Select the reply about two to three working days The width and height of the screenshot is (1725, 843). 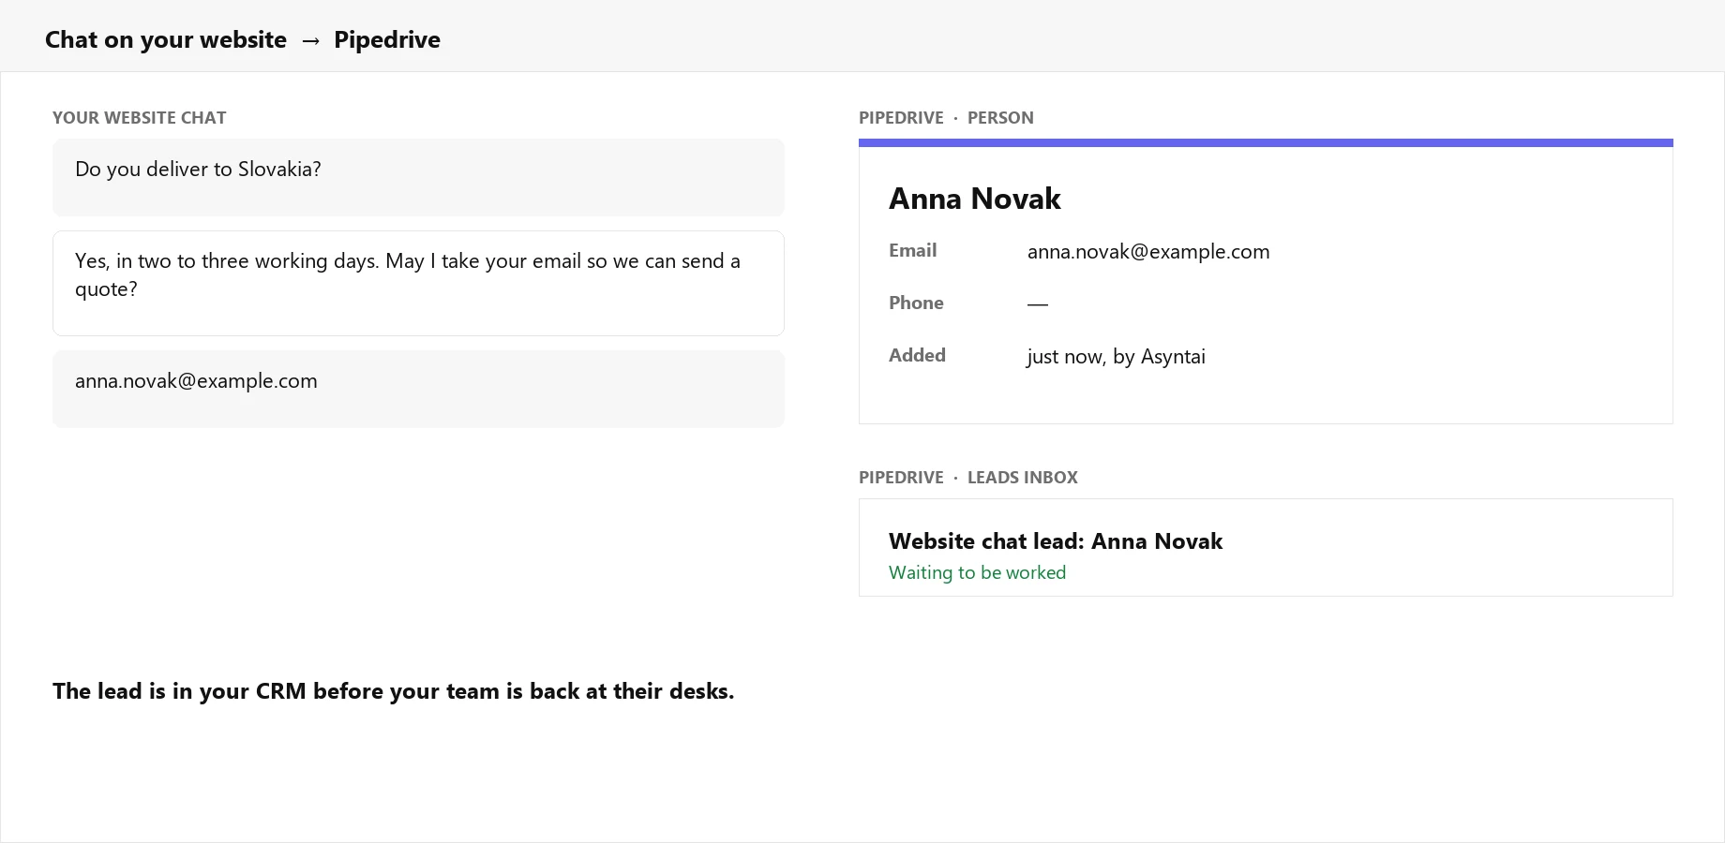(418, 283)
